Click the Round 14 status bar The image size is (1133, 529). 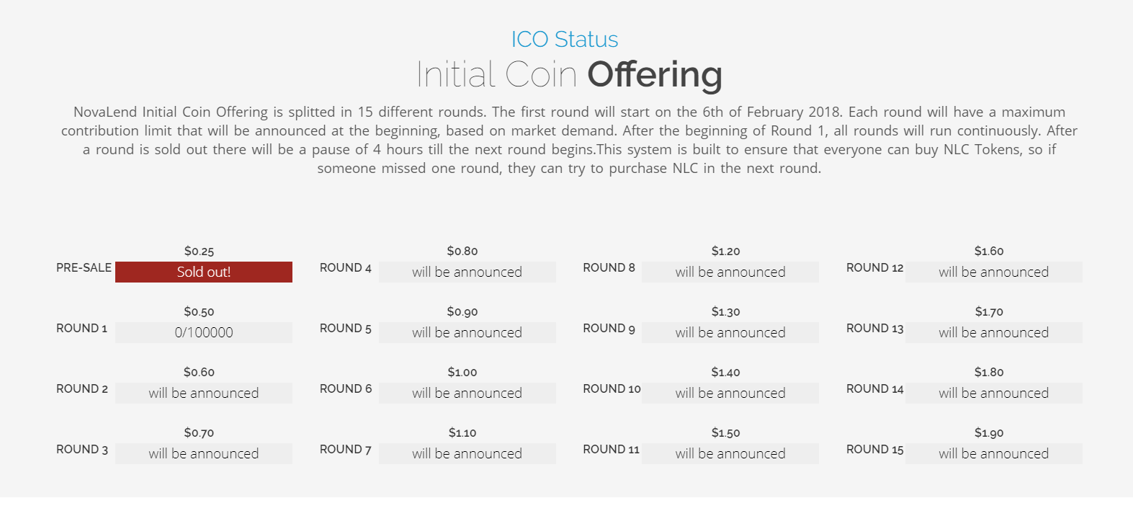(994, 393)
